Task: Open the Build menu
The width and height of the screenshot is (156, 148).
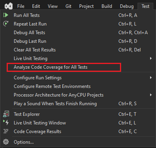Action: click(x=107, y=6)
